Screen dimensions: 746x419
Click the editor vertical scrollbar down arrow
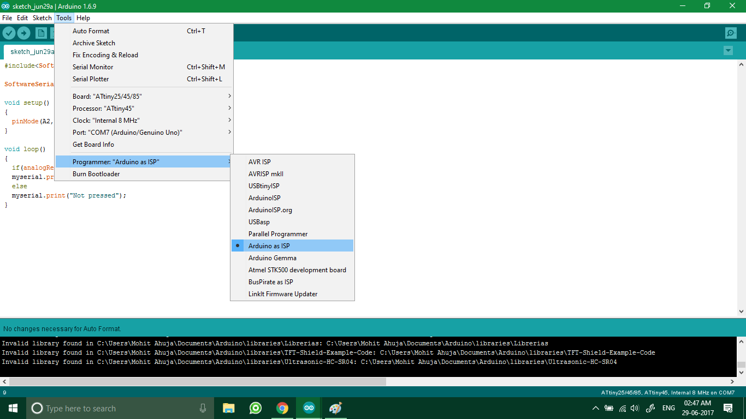tap(741, 311)
